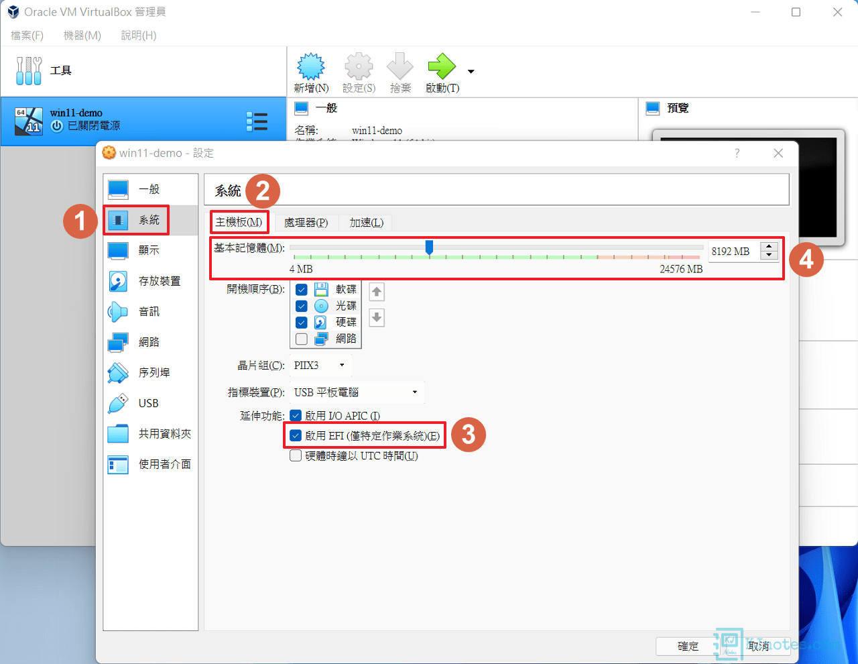Click the 24576 MB maximum label

(x=681, y=269)
